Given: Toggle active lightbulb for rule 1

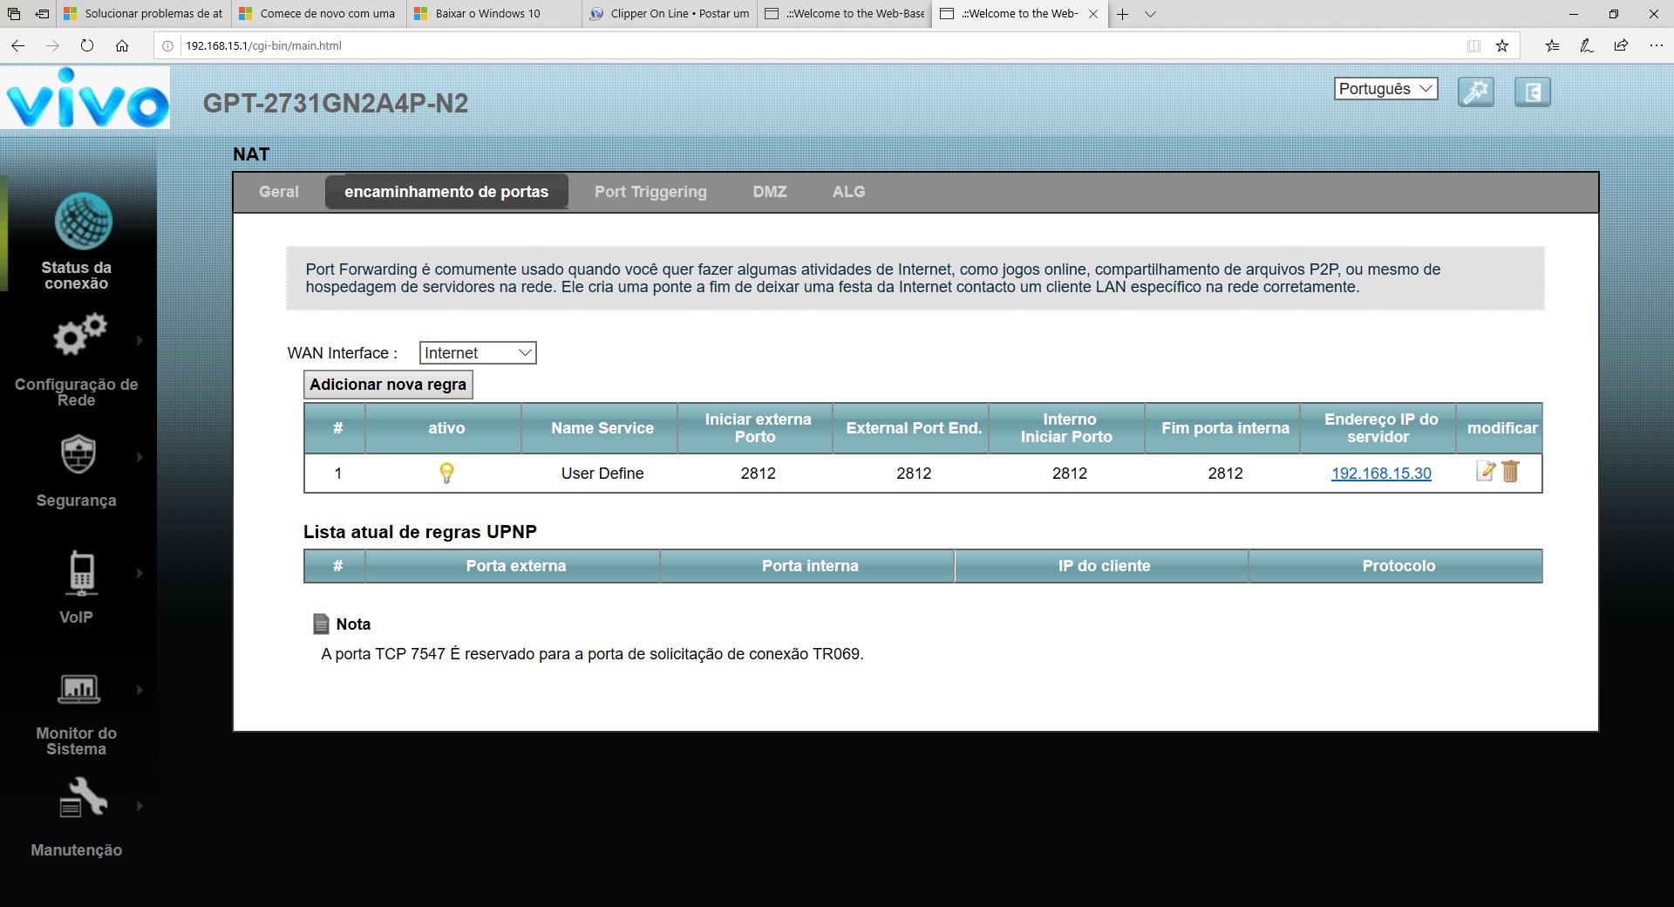Looking at the screenshot, I should [x=446, y=473].
